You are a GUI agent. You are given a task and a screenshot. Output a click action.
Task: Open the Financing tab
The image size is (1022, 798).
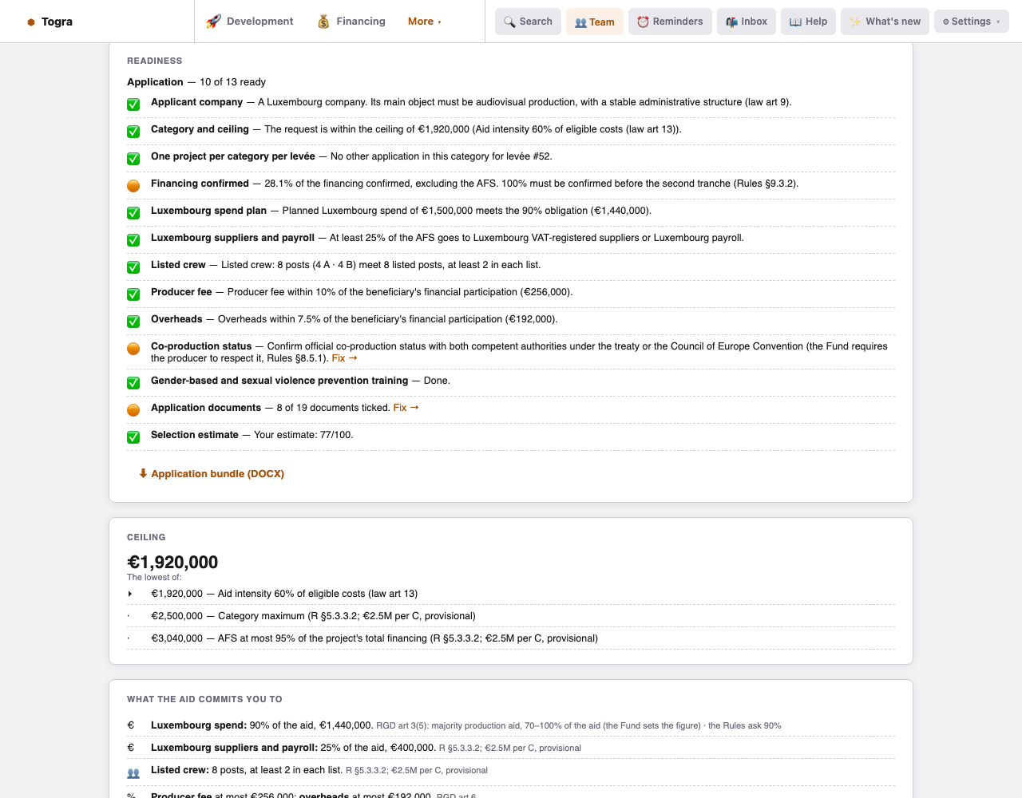tap(351, 22)
